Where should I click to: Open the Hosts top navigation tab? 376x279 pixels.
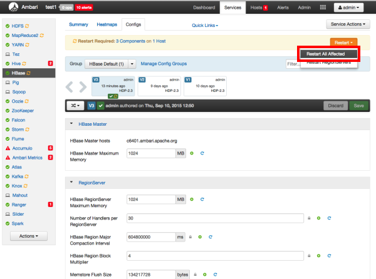point(258,8)
